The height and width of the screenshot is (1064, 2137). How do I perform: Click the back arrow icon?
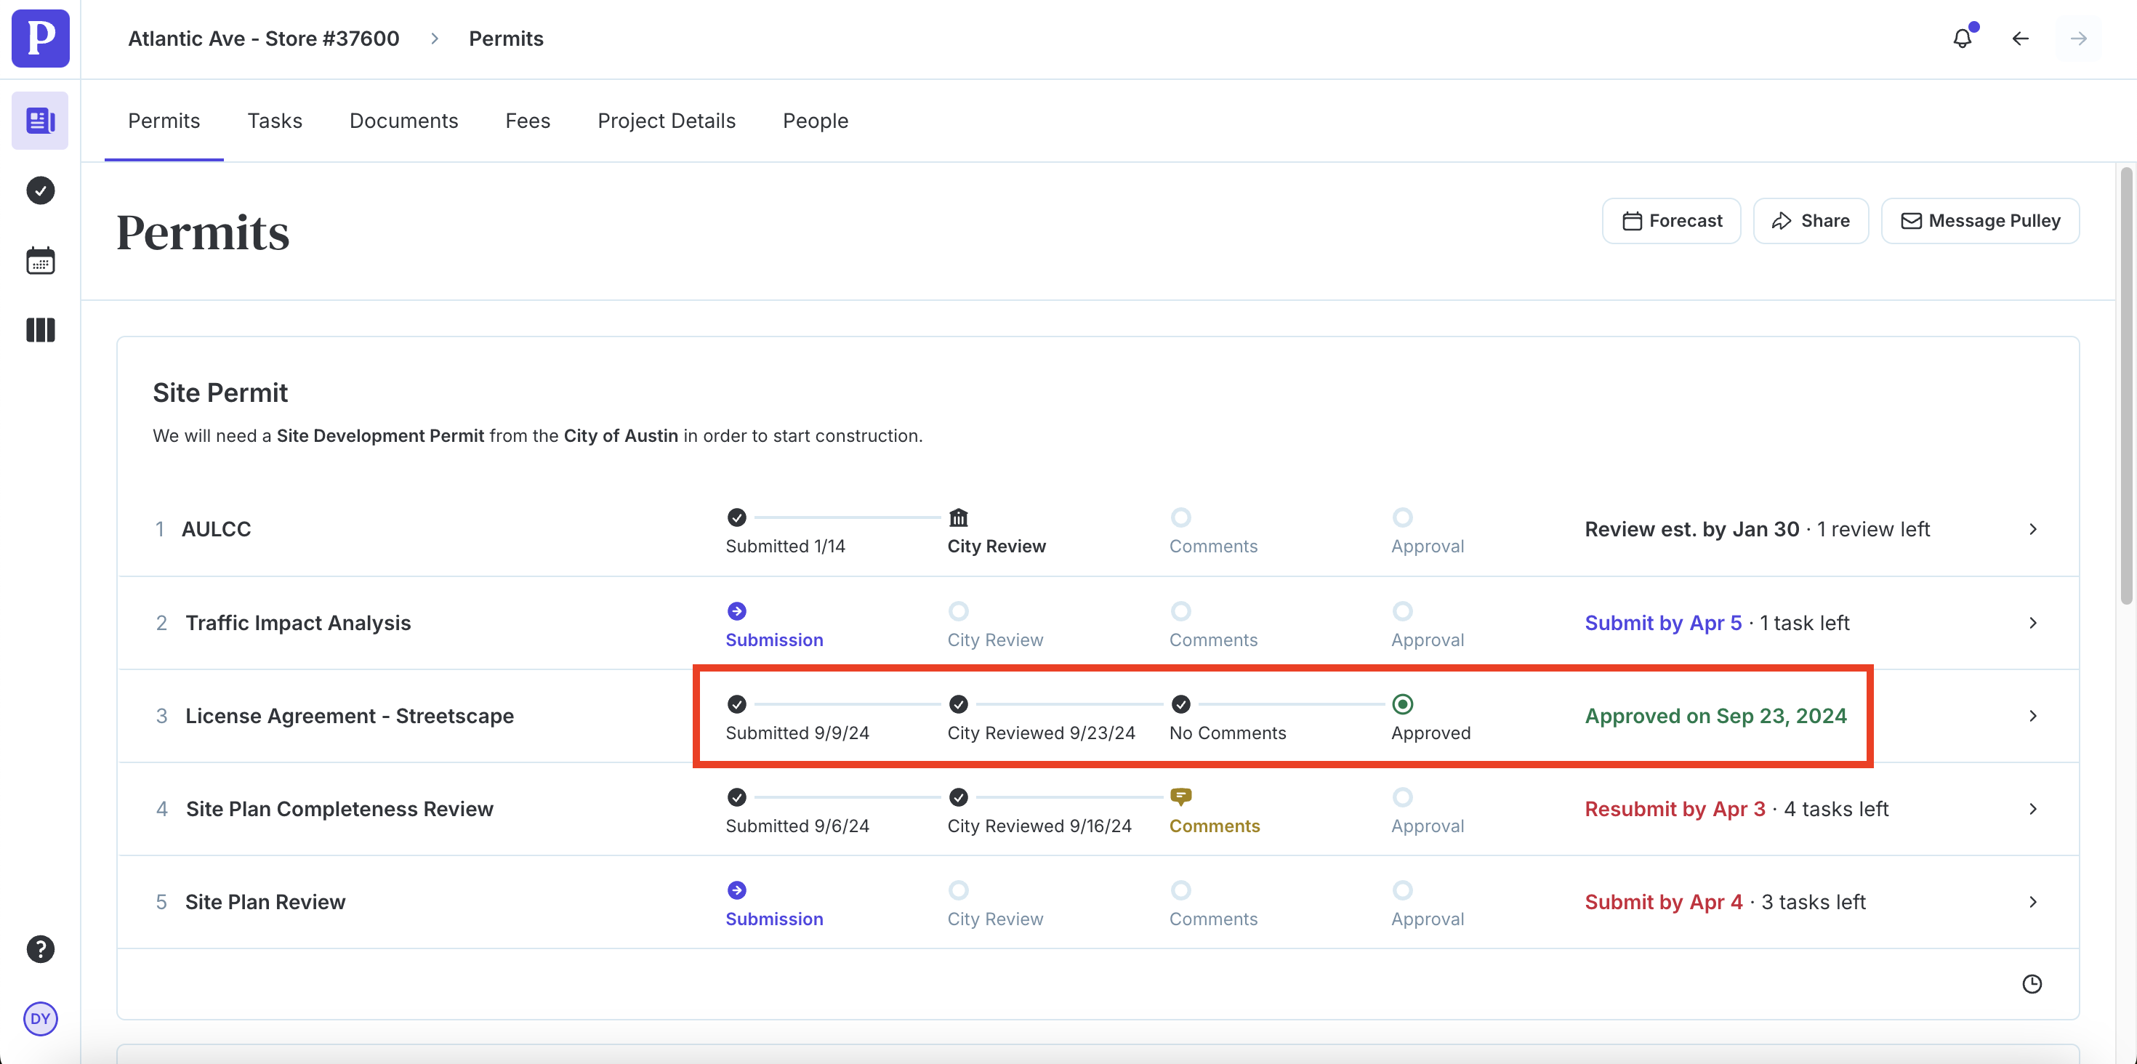click(x=2020, y=38)
